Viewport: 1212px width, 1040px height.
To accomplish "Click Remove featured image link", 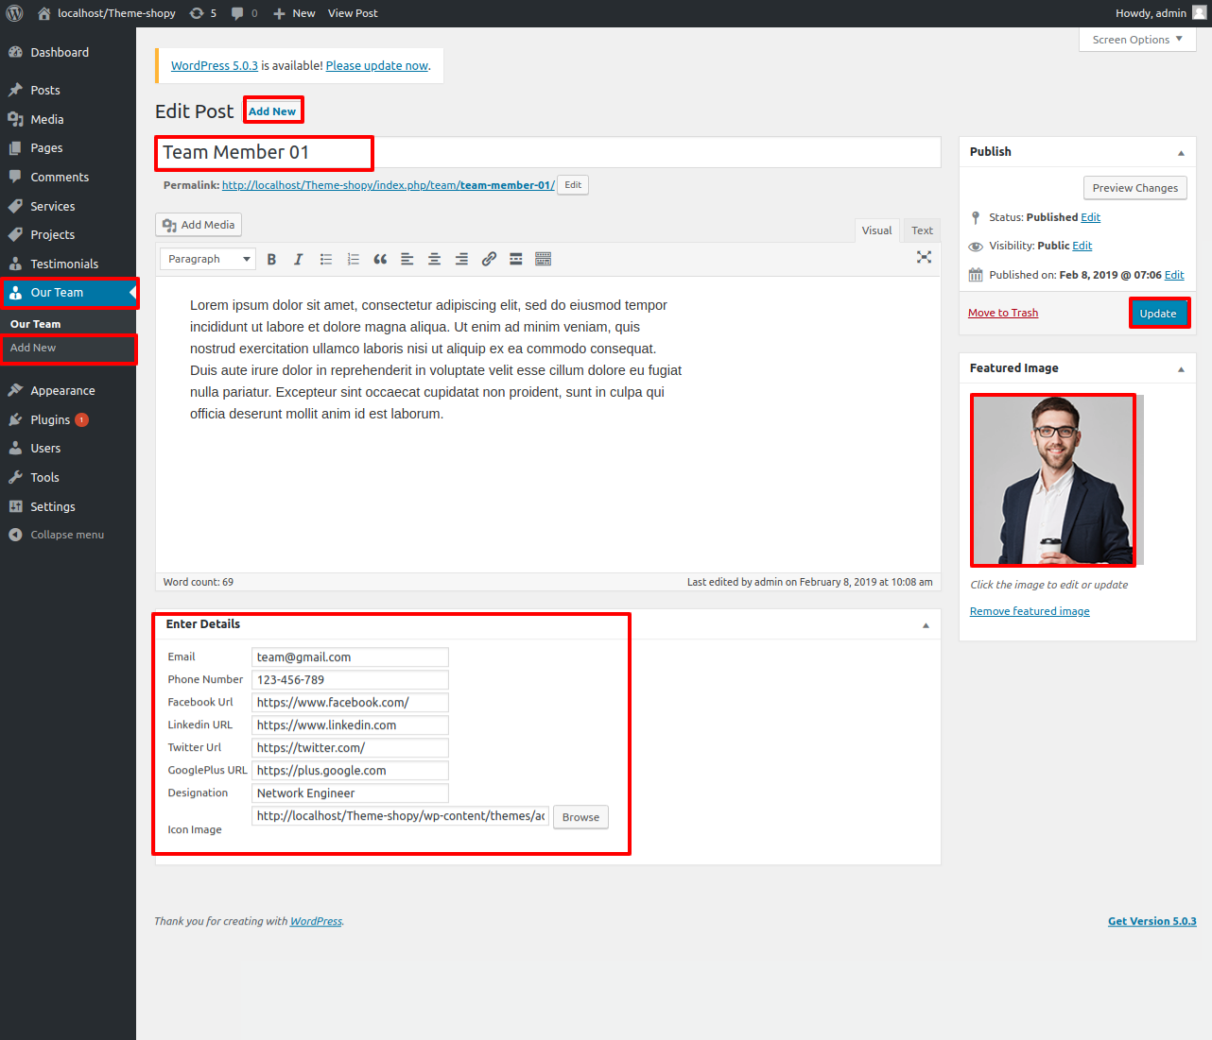I will click(x=1030, y=611).
